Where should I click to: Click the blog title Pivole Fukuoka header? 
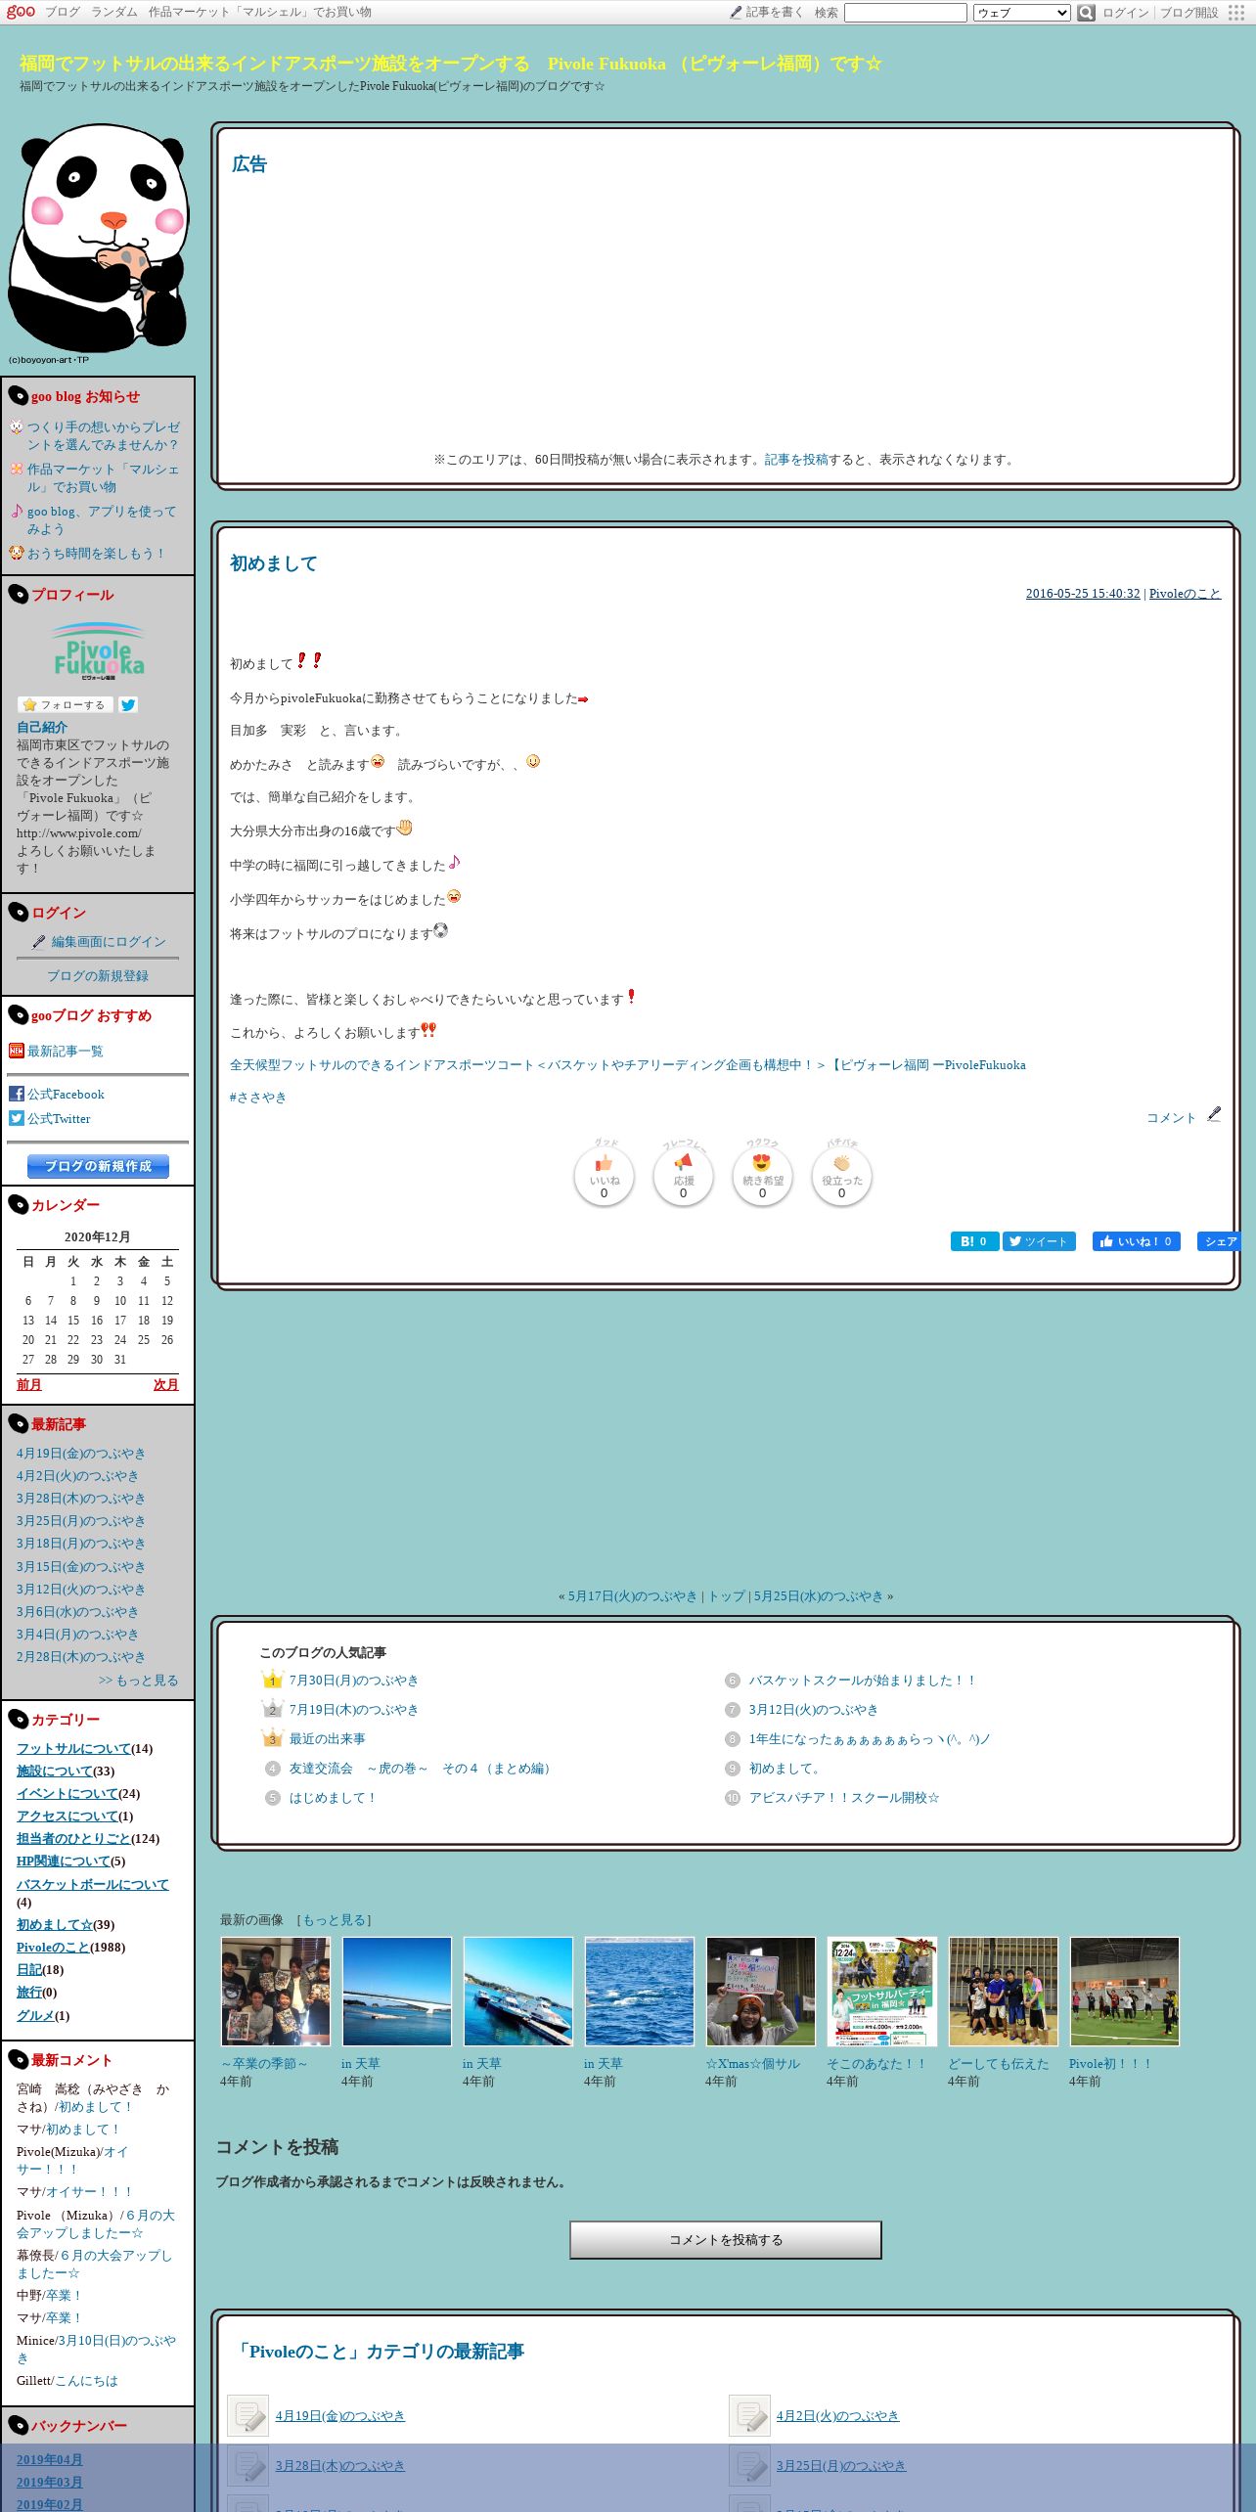point(451,64)
